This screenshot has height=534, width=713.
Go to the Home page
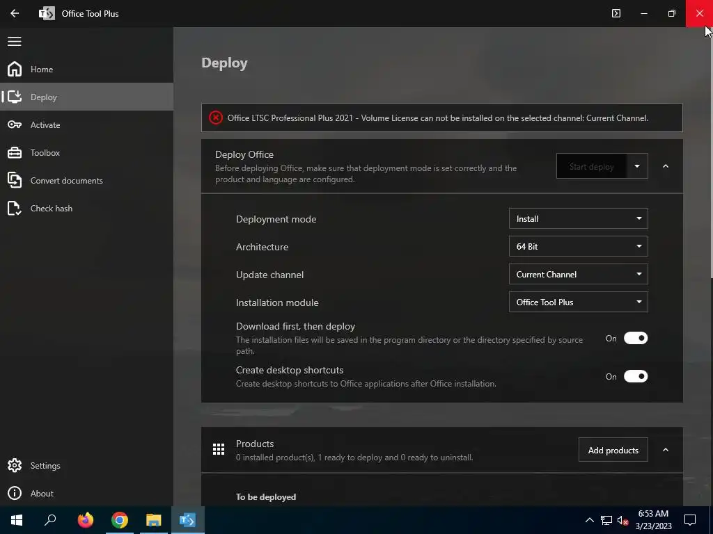[86, 69]
